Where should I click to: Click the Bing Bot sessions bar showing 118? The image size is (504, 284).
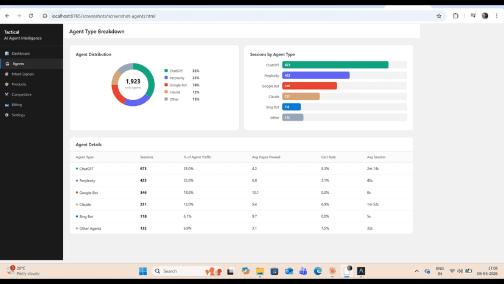292,107
